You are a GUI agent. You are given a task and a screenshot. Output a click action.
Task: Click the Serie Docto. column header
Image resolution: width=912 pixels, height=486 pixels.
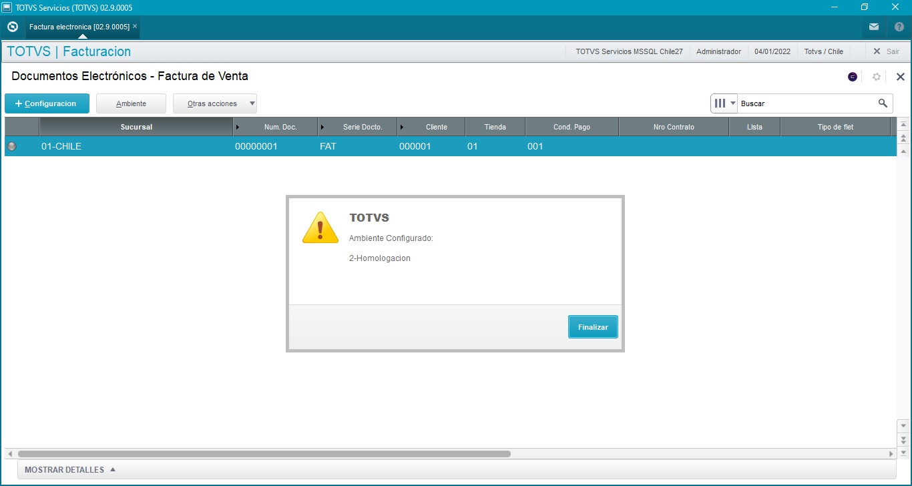pyautogui.click(x=357, y=127)
